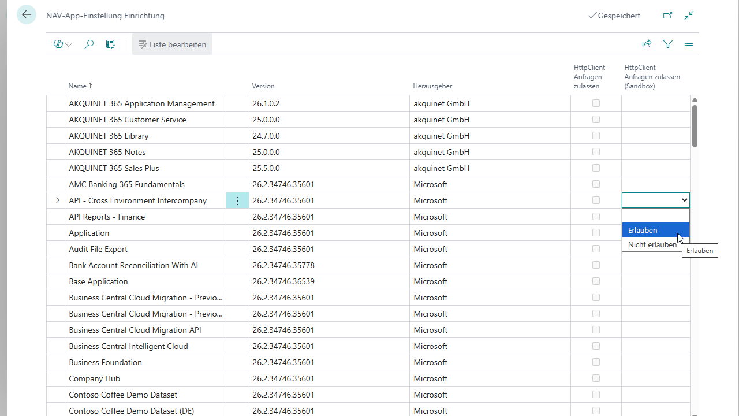Toggle checkbox for AKQUINET 365 Library
This screenshot has height=416, width=739.
[x=596, y=136]
